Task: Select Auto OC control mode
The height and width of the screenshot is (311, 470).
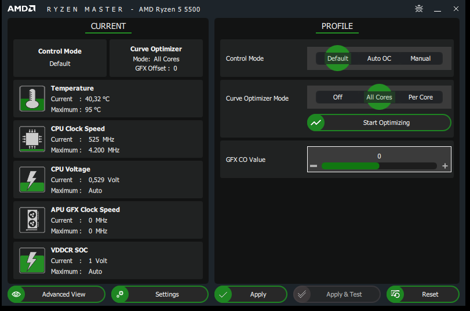Action: click(379, 58)
